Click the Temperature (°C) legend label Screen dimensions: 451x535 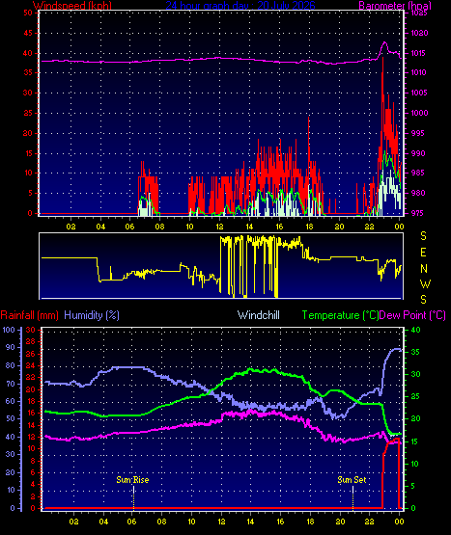[340, 315]
